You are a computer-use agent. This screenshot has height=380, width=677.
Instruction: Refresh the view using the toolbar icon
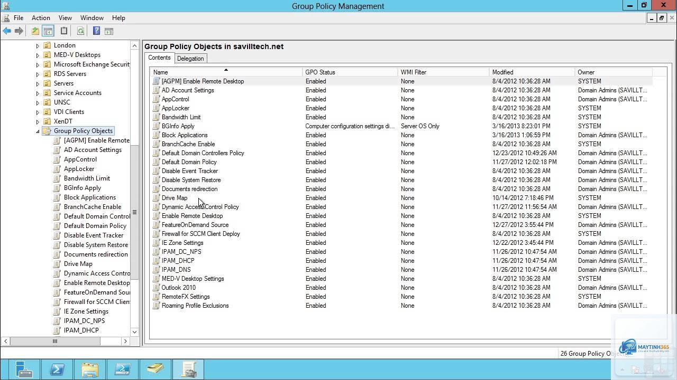click(x=80, y=31)
